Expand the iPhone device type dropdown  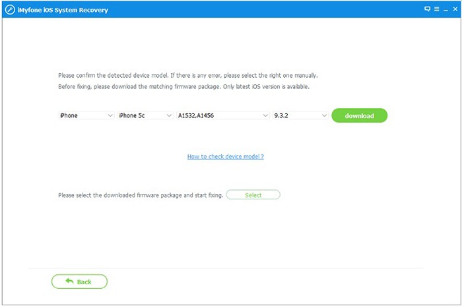tap(86, 115)
